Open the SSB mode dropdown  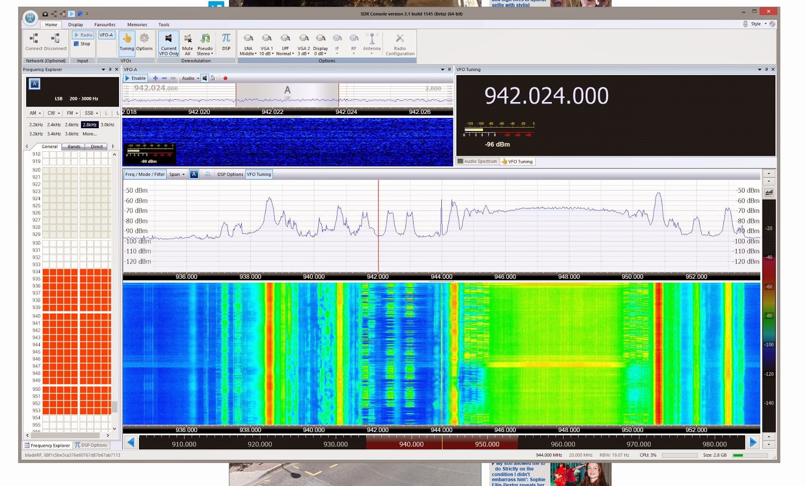pos(91,113)
